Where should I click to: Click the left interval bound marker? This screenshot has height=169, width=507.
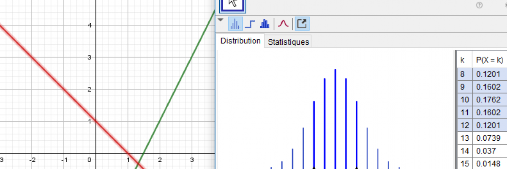[x=314, y=168]
